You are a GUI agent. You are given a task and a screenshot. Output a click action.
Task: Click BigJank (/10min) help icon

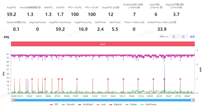coord(181,8)
